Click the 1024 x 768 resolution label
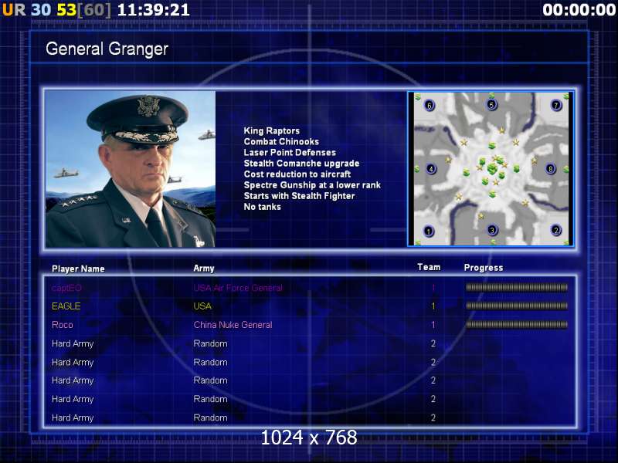The image size is (618, 463). tap(309, 438)
